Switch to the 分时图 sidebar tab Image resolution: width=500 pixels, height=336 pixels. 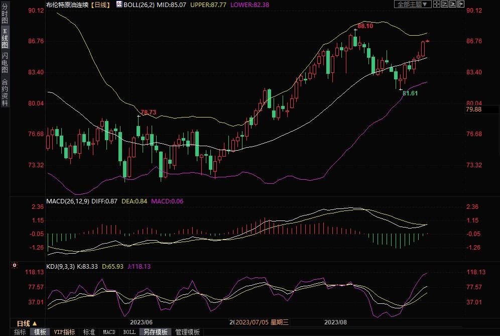[x=5, y=13]
